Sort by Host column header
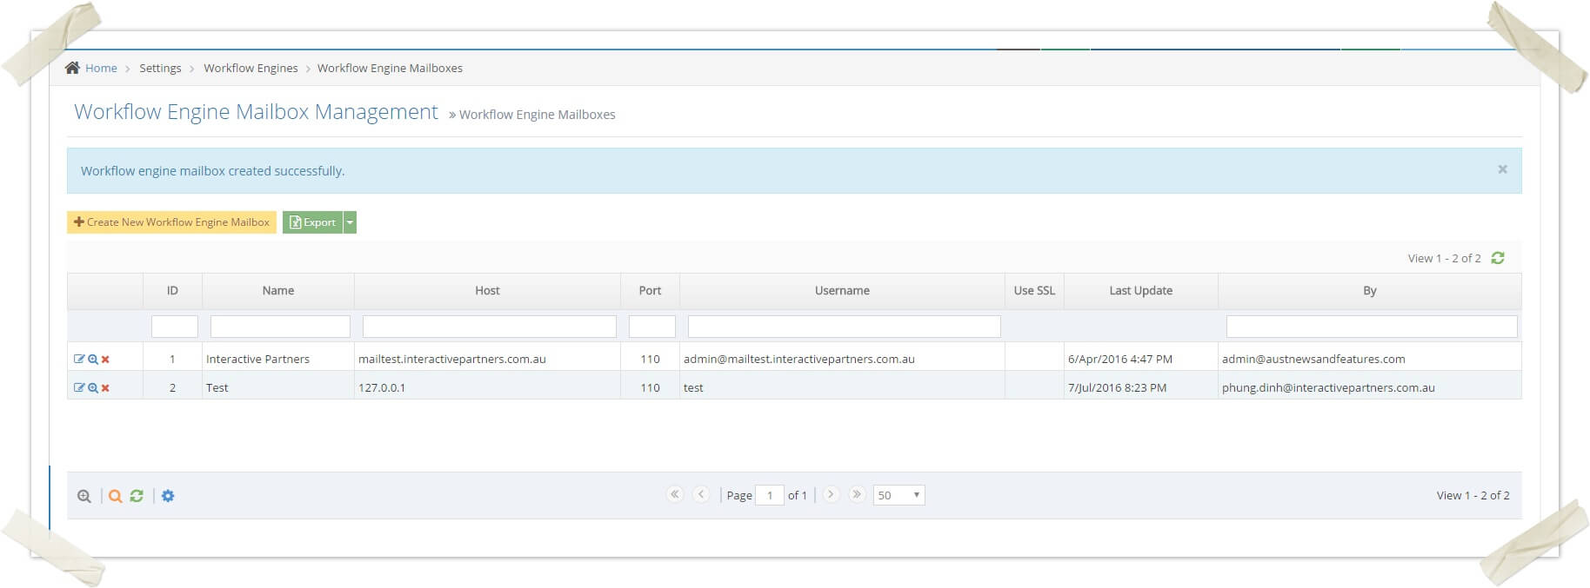This screenshot has width=1590, height=588. pyautogui.click(x=487, y=291)
